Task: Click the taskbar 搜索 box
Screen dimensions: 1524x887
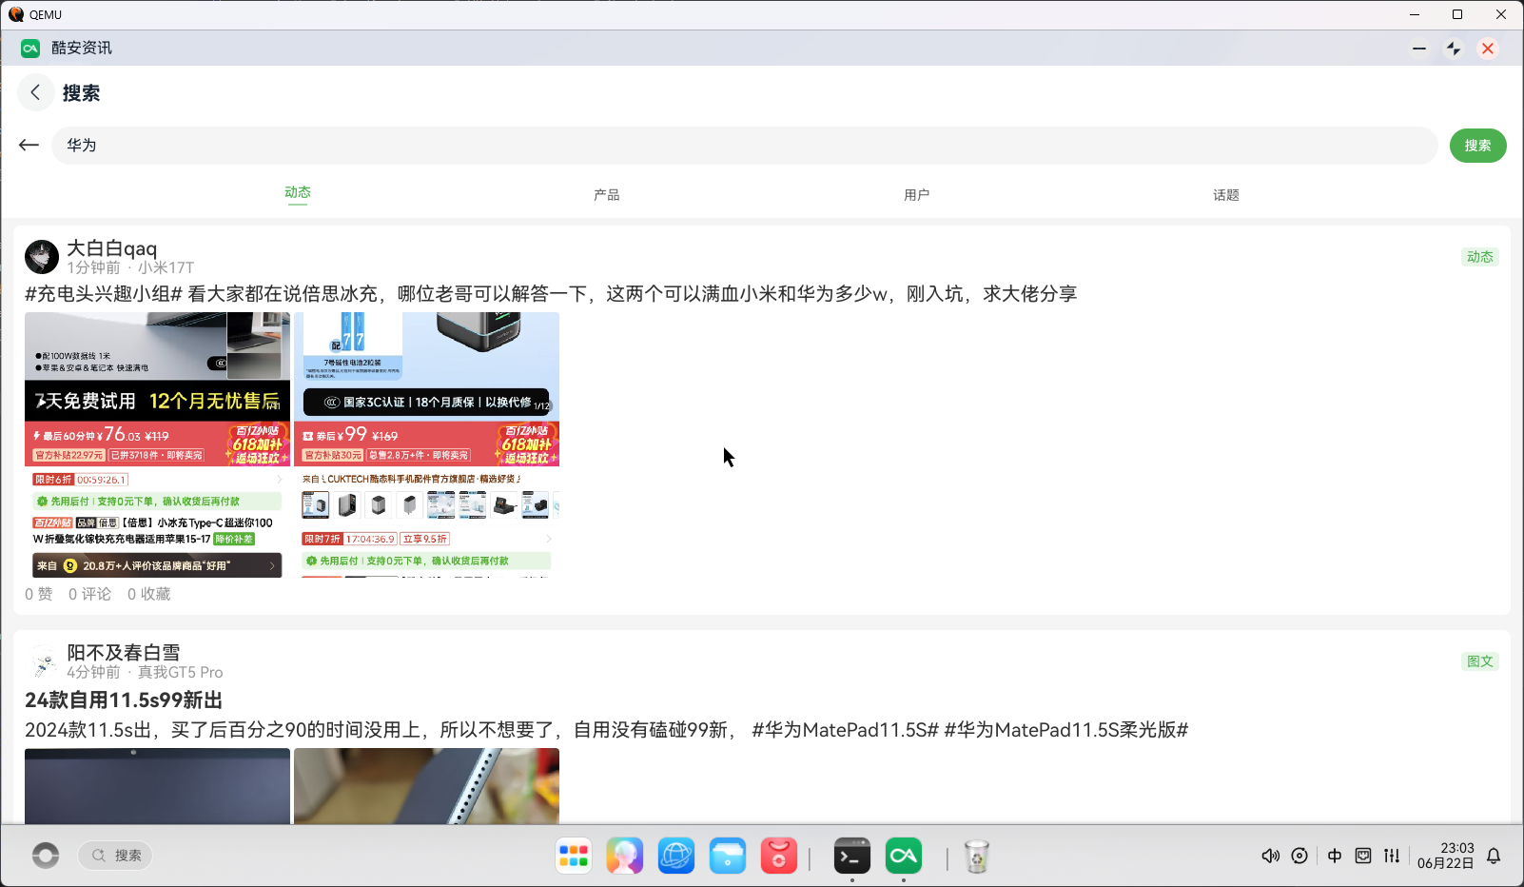Action: click(x=115, y=856)
